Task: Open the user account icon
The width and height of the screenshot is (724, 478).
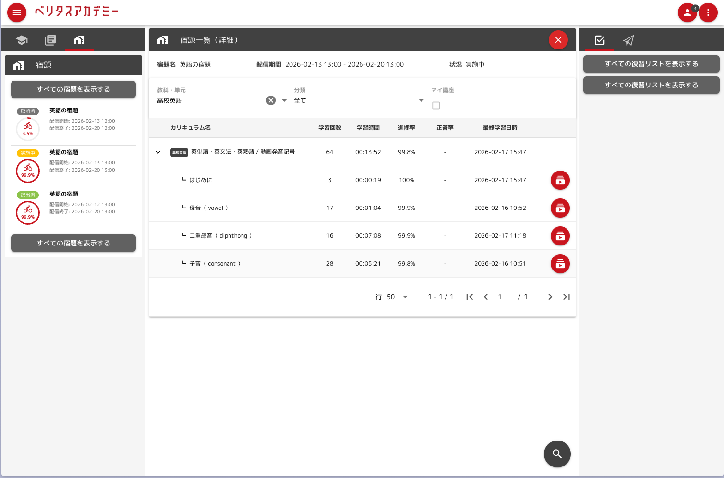Action: [687, 12]
